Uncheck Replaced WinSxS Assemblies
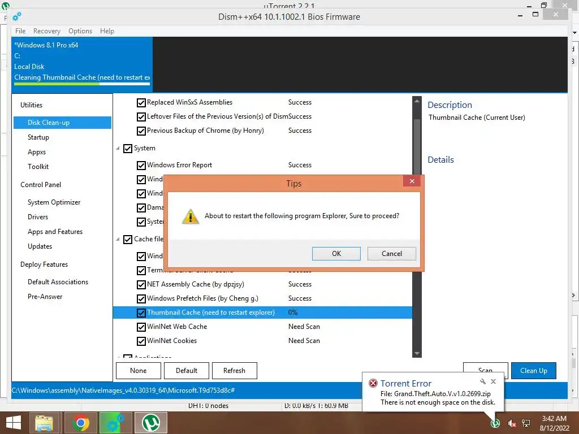Viewport: 579px width, 434px height. [141, 103]
